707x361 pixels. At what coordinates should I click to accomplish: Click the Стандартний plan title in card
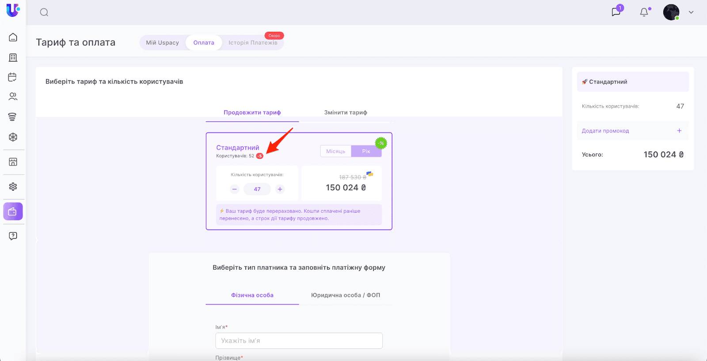(238, 147)
